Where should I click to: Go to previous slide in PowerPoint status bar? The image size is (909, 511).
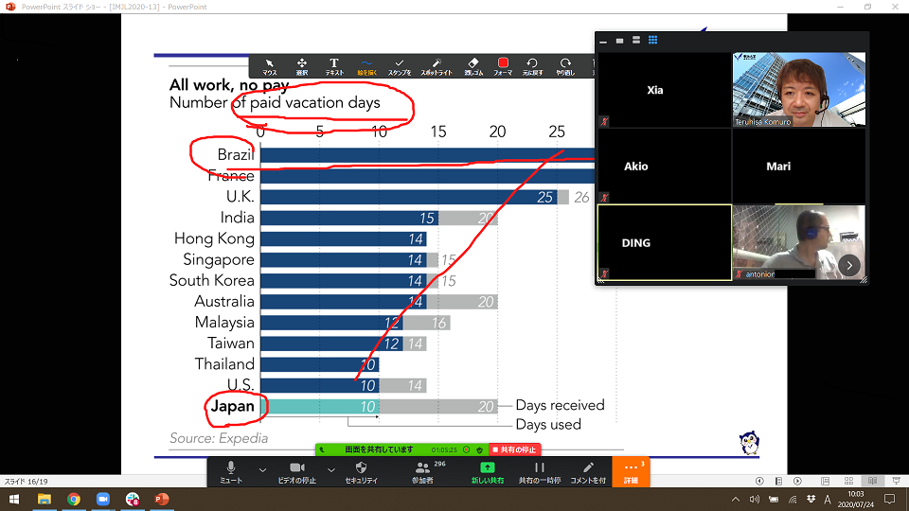click(759, 481)
